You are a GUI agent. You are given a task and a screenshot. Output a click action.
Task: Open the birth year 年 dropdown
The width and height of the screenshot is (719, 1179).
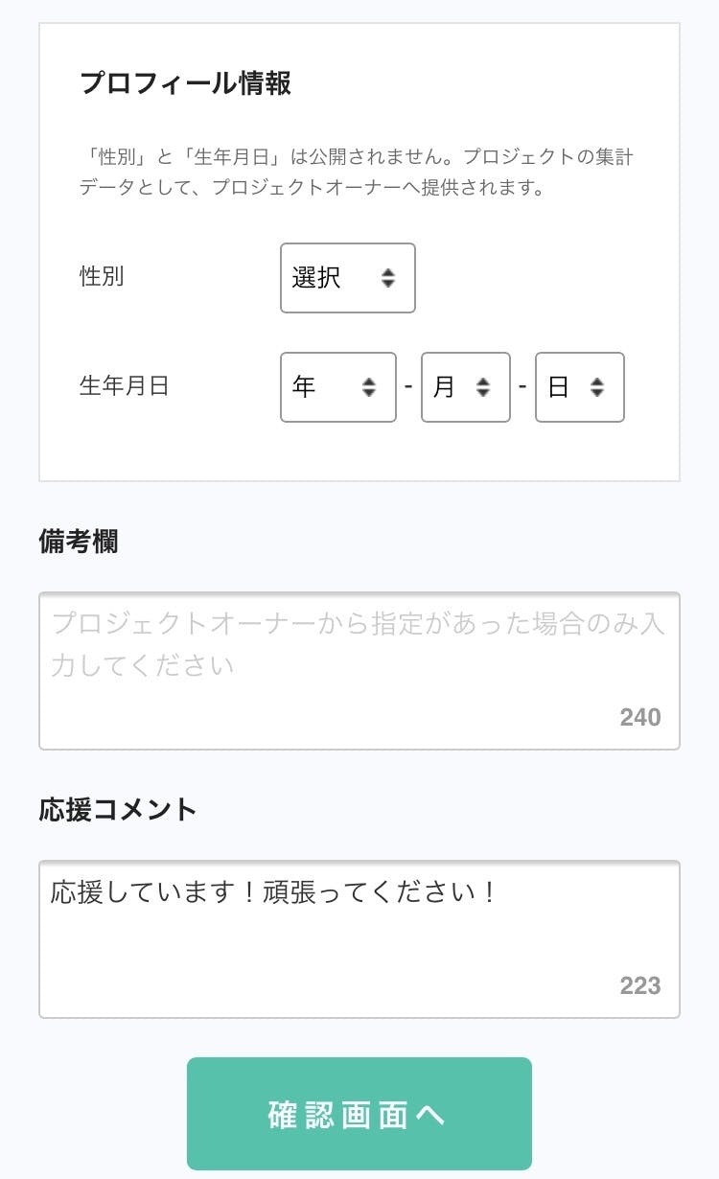(337, 387)
